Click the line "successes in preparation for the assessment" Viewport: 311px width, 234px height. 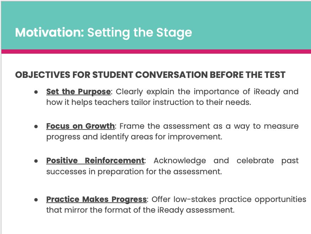tap(134, 171)
